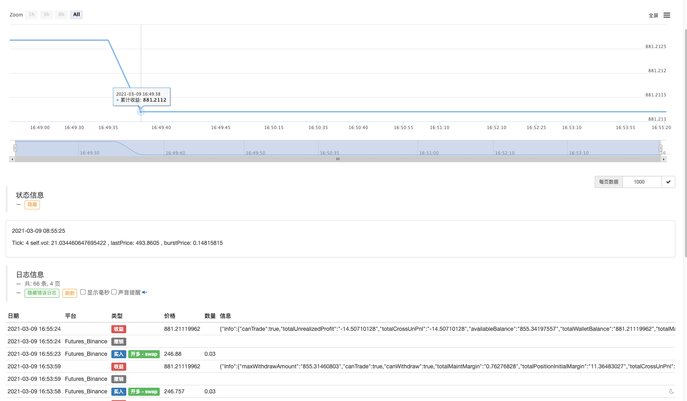Click the navigator scrollbar right arrow
687x401 pixels.
pos(663,159)
